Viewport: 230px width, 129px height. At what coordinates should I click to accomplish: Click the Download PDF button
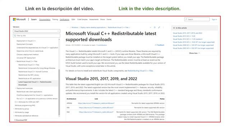(x=21, y=120)
